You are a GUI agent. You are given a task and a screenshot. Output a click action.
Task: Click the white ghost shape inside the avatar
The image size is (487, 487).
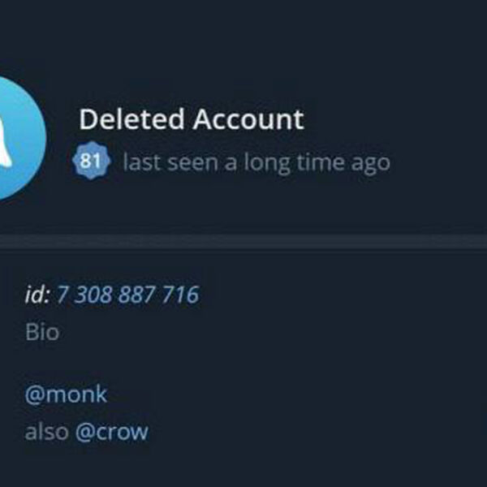point(6,143)
